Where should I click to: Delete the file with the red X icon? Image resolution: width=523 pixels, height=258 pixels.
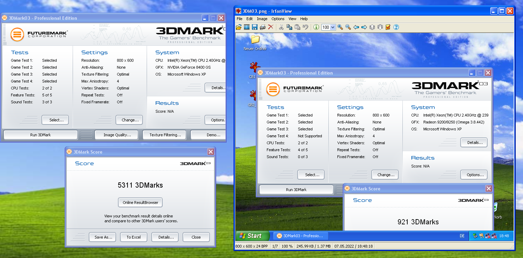271,27
